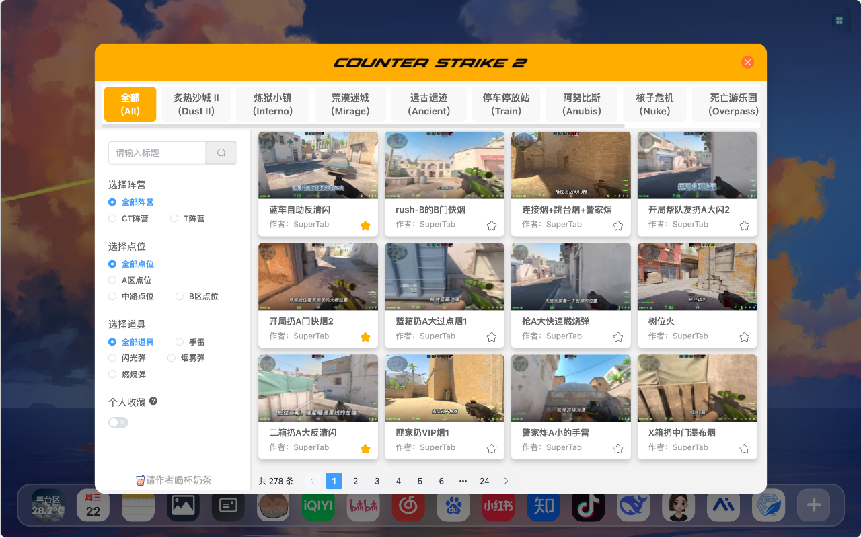861x538 pixels.
Task: Focus the 请输入标题 search field
Action: 157,153
